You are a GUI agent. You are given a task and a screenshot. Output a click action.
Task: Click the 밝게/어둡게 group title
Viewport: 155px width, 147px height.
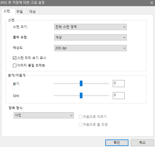tap(17, 75)
